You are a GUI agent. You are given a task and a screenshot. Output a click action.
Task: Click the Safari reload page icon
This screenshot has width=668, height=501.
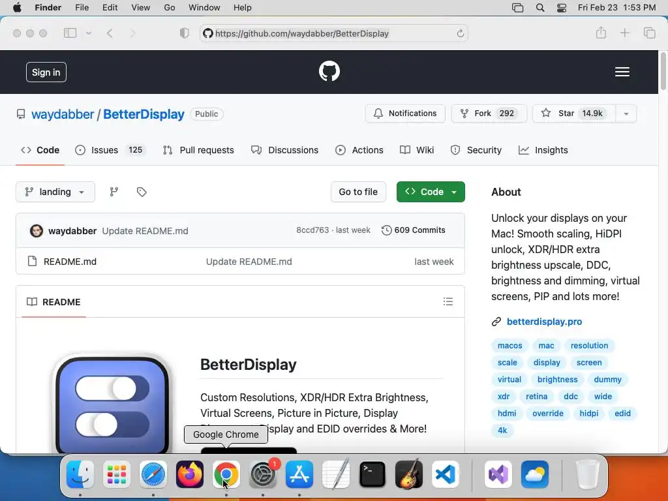(460, 34)
